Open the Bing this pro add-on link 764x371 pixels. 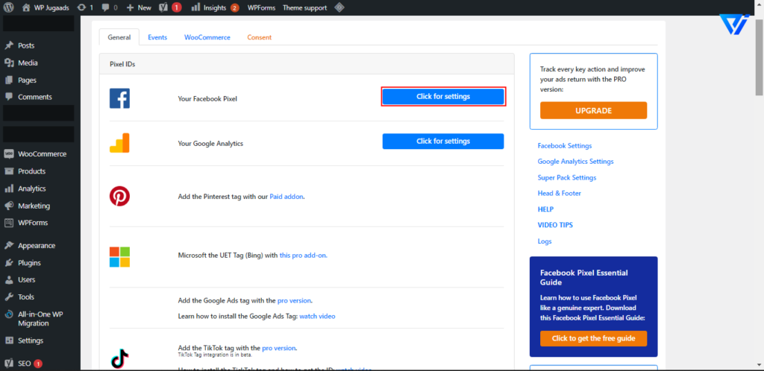coord(303,255)
